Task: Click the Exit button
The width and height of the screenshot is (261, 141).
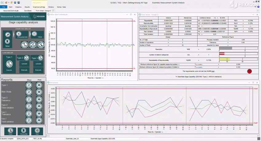Action: [x=37, y=131]
